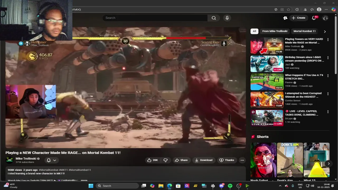This screenshot has width=338, height=190.
Task: Click the YouTube search input field
Action: [x=155, y=18]
